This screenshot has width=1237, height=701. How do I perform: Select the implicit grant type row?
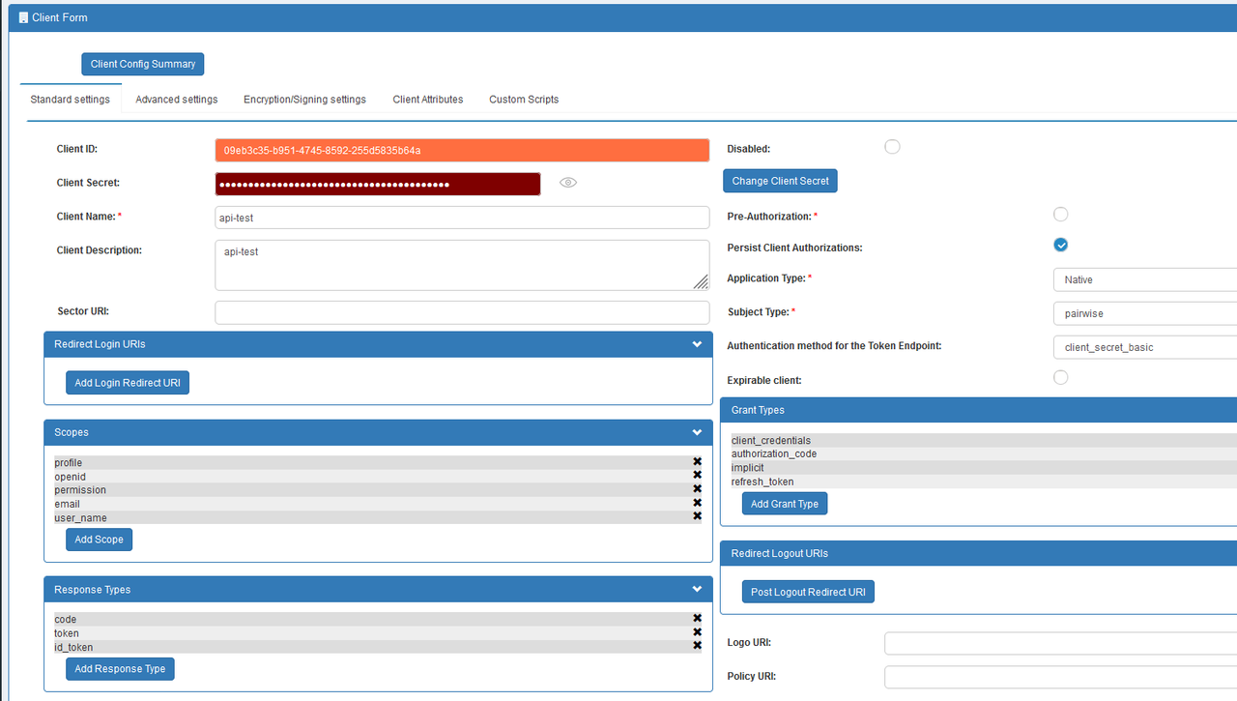click(x=984, y=467)
